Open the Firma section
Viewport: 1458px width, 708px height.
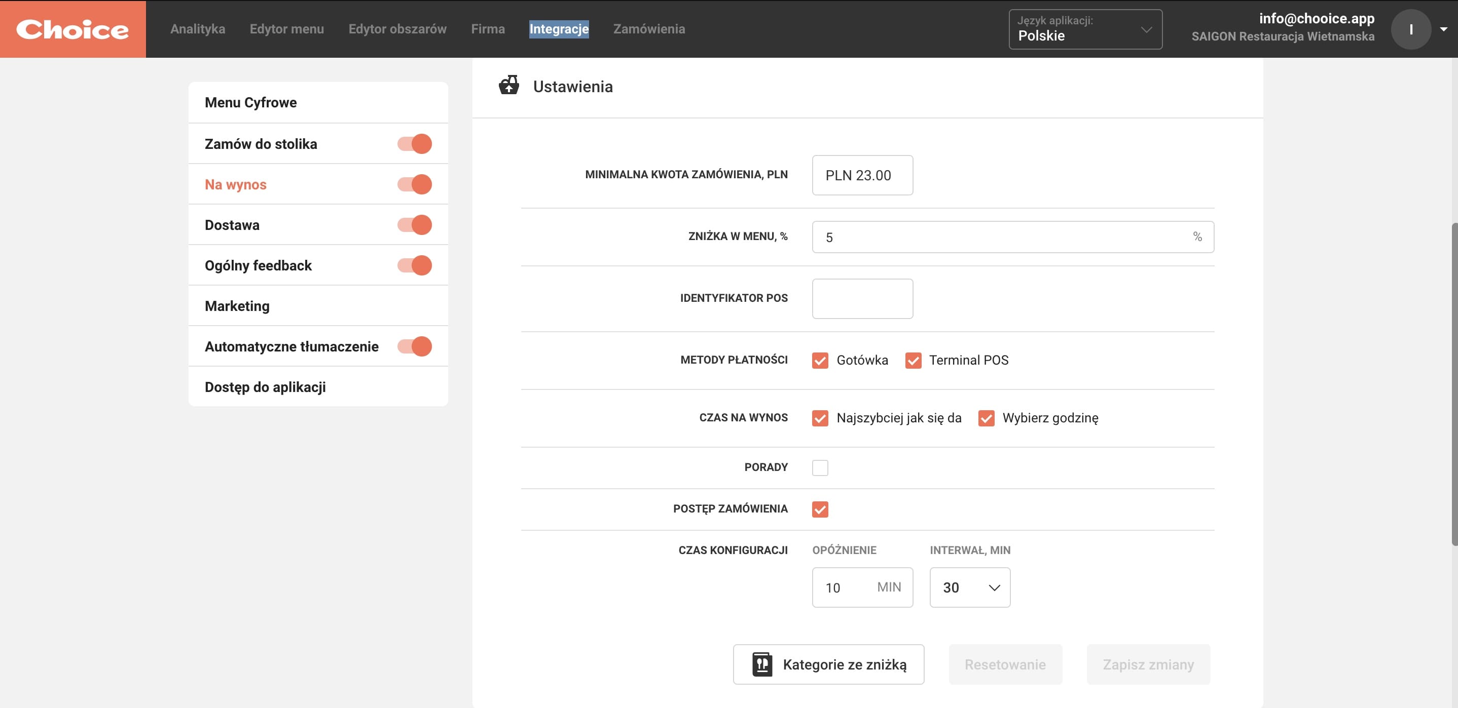pos(488,29)
